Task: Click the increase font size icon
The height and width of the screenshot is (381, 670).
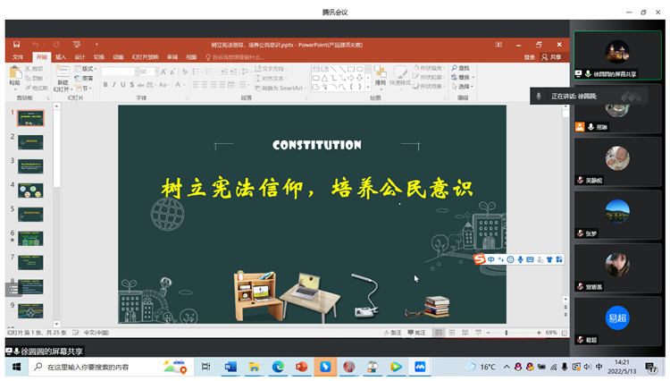Action: pyautogui.click(x=163, y=72)
